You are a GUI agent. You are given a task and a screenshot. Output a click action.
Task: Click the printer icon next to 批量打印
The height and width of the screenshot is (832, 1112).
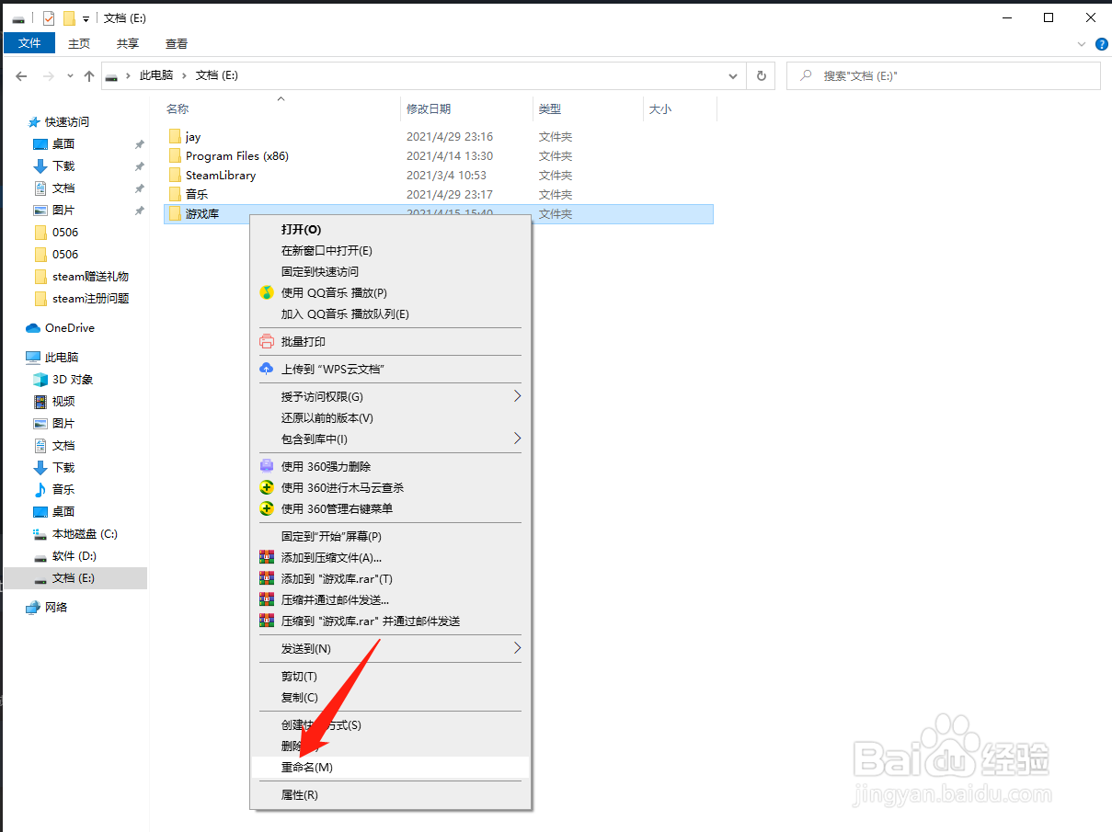266,341
